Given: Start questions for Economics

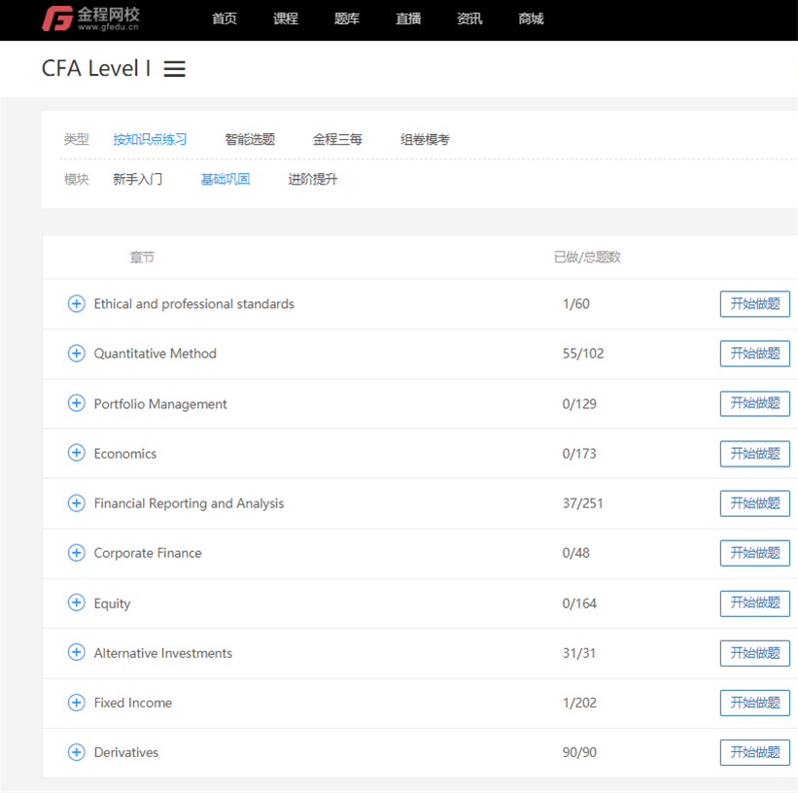Looking at the screenshot, I should coord(754,453).
